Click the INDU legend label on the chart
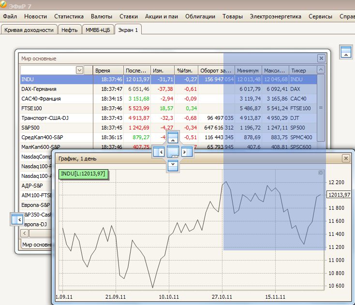The width and height of the screenshot is (355, 305). pyautogui.click(x=81, y=174)
